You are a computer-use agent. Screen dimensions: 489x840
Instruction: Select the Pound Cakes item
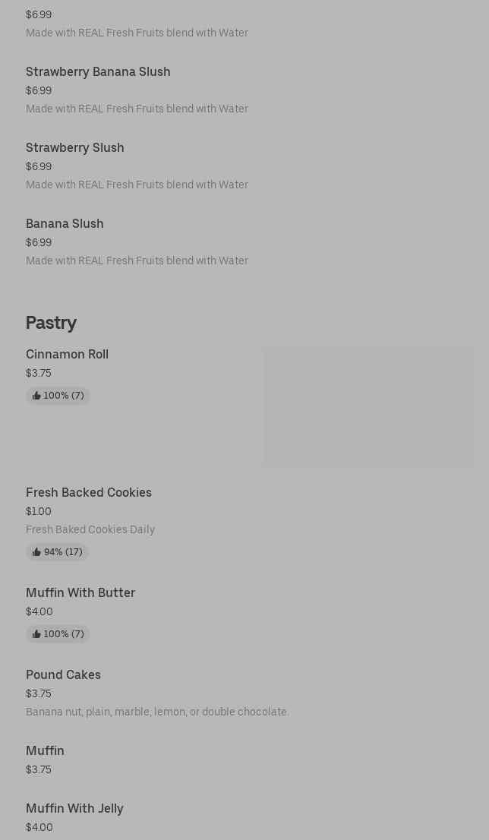63,674
